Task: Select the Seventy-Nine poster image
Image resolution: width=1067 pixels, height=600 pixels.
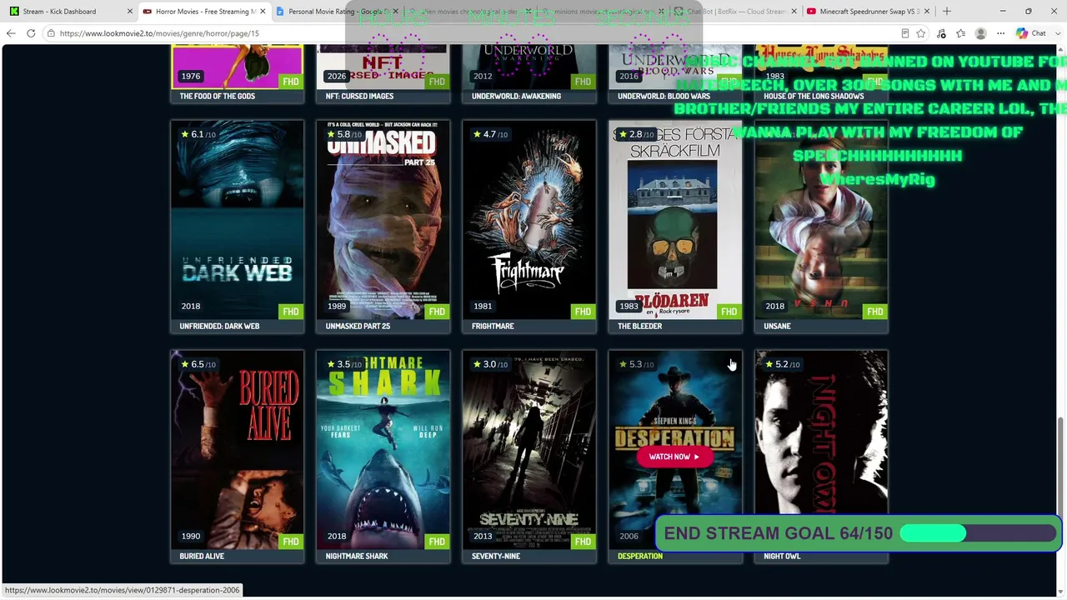Action: pyautogui.click(x=529, y=450)
